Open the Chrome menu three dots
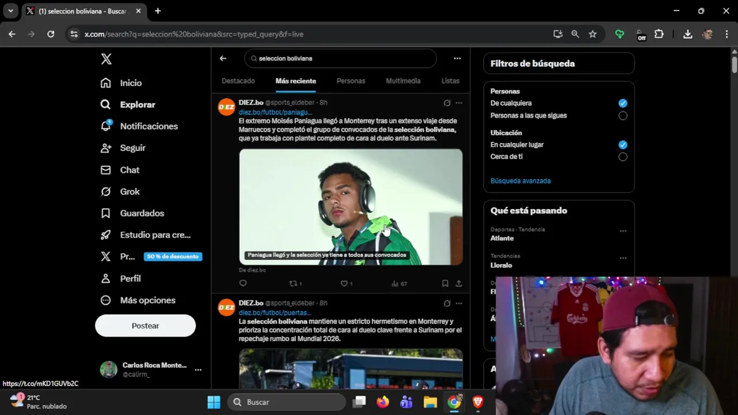Screen dimensions: 738x415 (726, 34)
